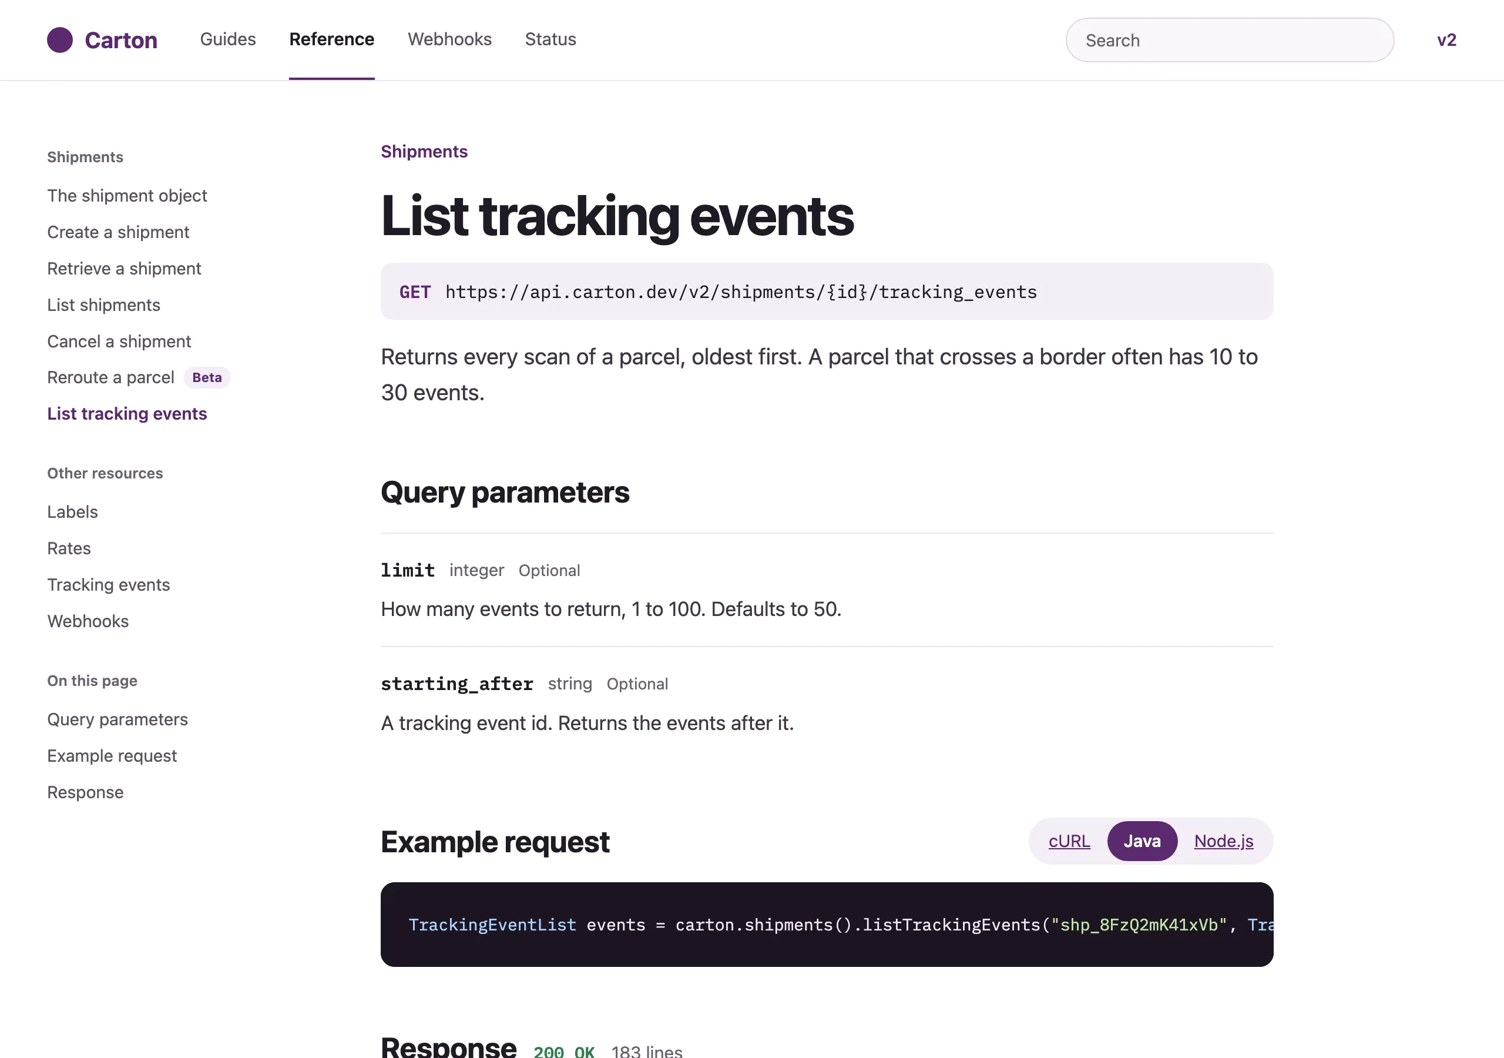Click the Example request heading

[x=495, y=842]
